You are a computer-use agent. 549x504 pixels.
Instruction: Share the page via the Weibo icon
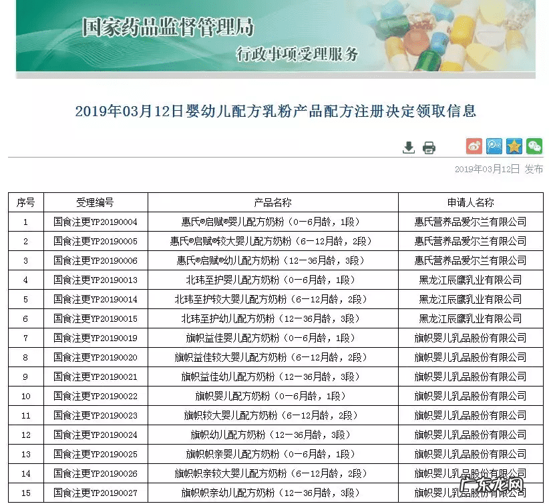(474, 146)
